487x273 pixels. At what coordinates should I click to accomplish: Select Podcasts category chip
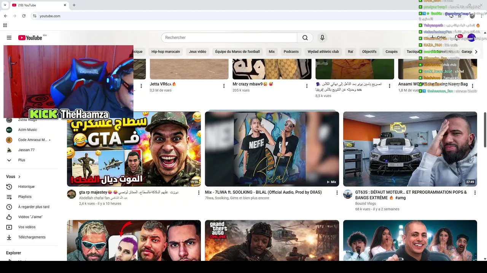pos(291,52)
